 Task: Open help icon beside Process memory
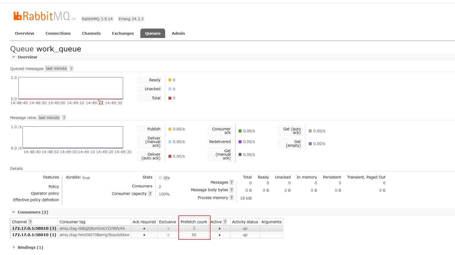(x=232, y=198)
